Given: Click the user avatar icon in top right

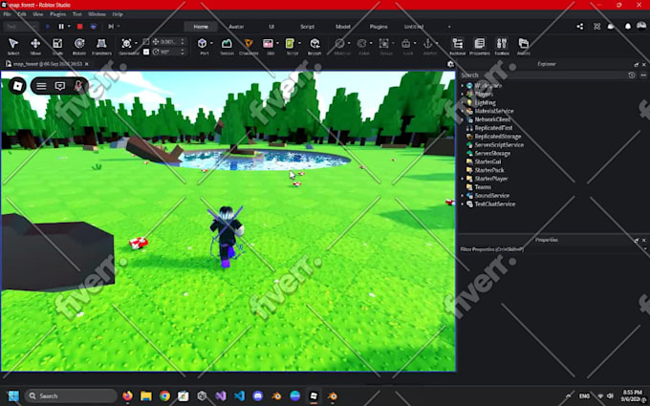Looking at the screenshot, I should 641,27.
